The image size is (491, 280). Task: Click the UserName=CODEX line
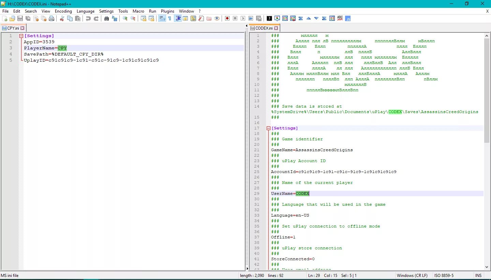[377, 193]
